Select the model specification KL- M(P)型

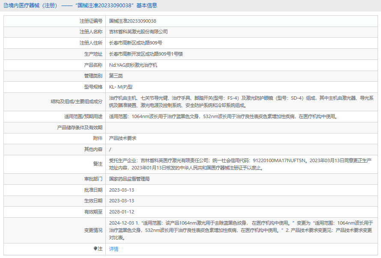[x=121, y=87]
